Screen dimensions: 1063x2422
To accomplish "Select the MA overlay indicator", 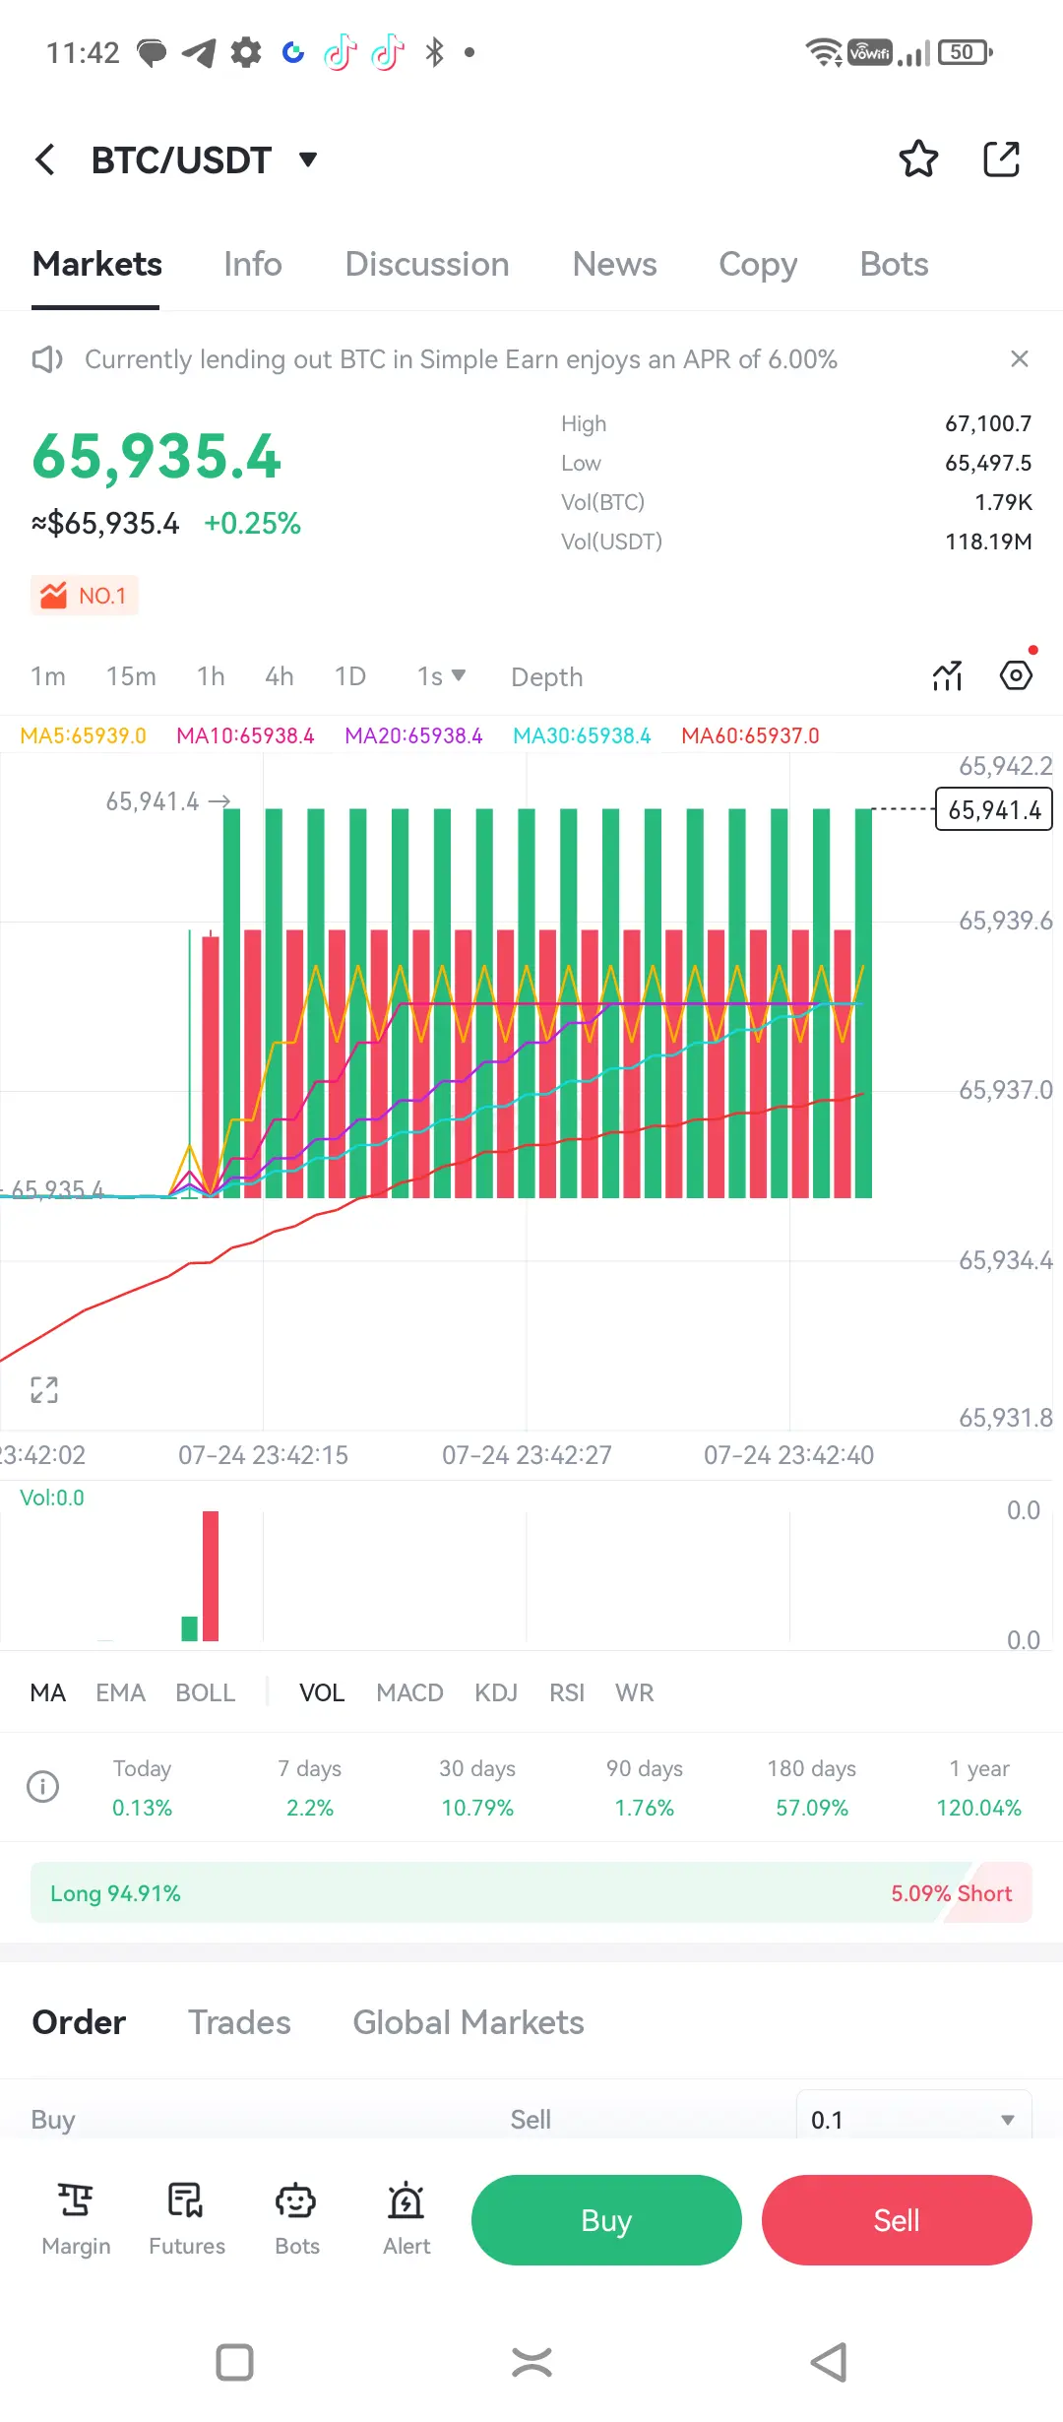I will [48, 1692].
